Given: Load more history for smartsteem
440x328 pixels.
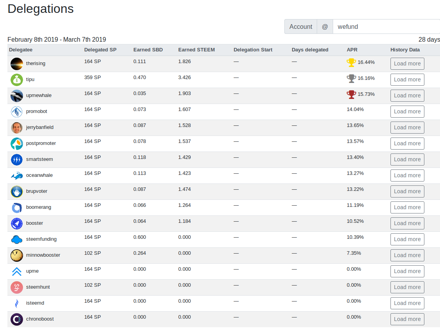Looking at the screenshot, I should tap(407, 159).
